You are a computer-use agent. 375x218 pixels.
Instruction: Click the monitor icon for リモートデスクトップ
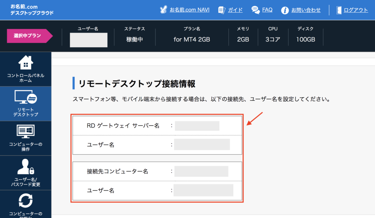[26, 97]
